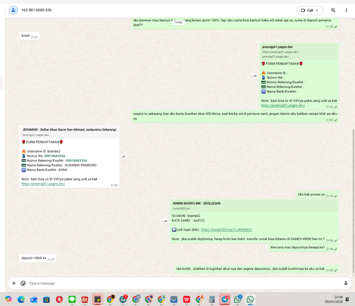
Task: Open jeramijp01.pages.dev link in received form message
Action: pyautogui.click(x=43, y=184)
